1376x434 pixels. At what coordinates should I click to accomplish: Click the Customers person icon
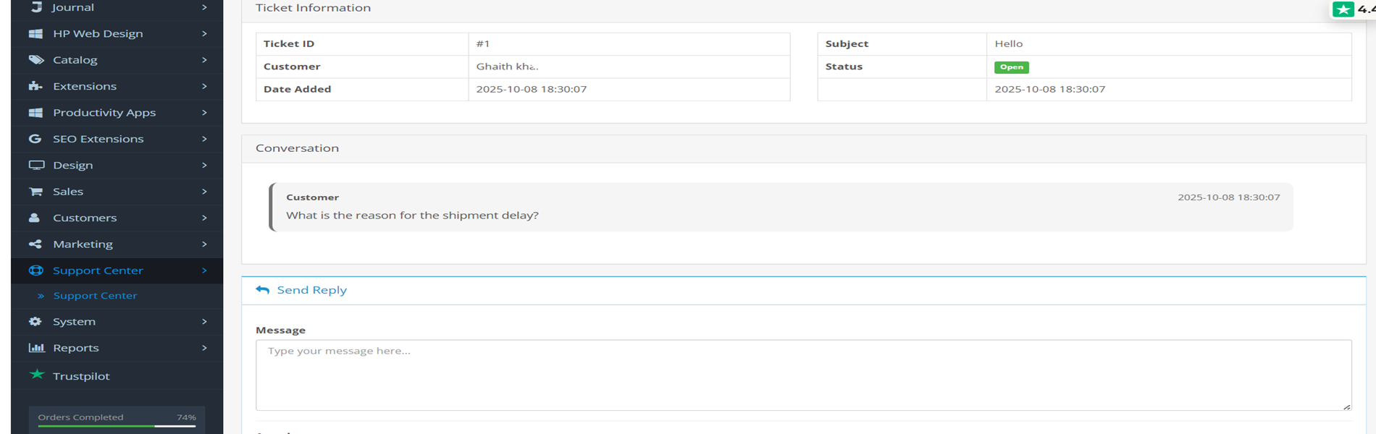(34, 218)
